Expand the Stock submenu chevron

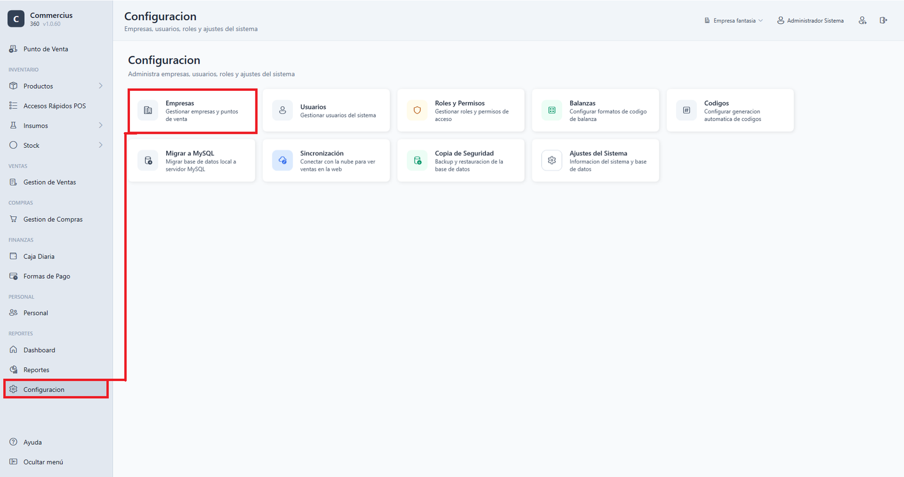pyautogui.click(x=101, y=145)
